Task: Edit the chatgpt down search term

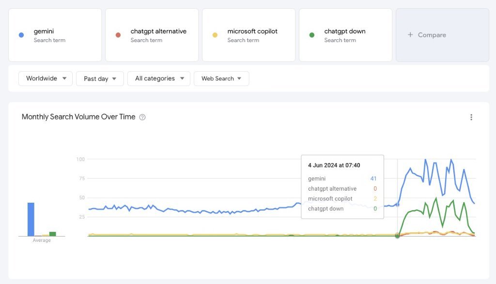Action: (x=345, y=31)
